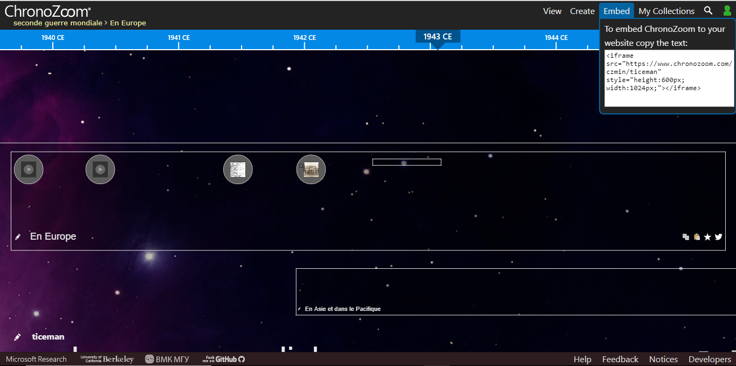Screen dimensions: 736x366
Task: Open the Notices link
Action: [663, 359]
